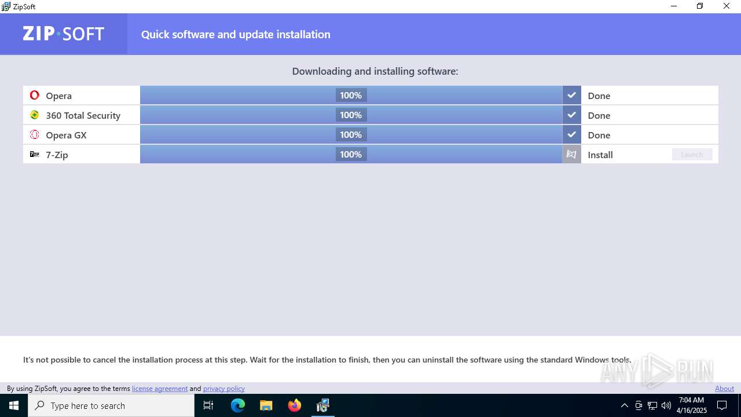Click the ZipSoft title bar app icon
Screen dimensions: 741x417
6,6
